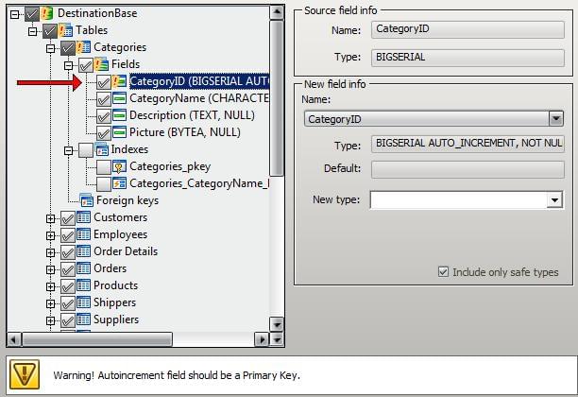Uncheck the Fields checkbox

(x=86, y=65)
